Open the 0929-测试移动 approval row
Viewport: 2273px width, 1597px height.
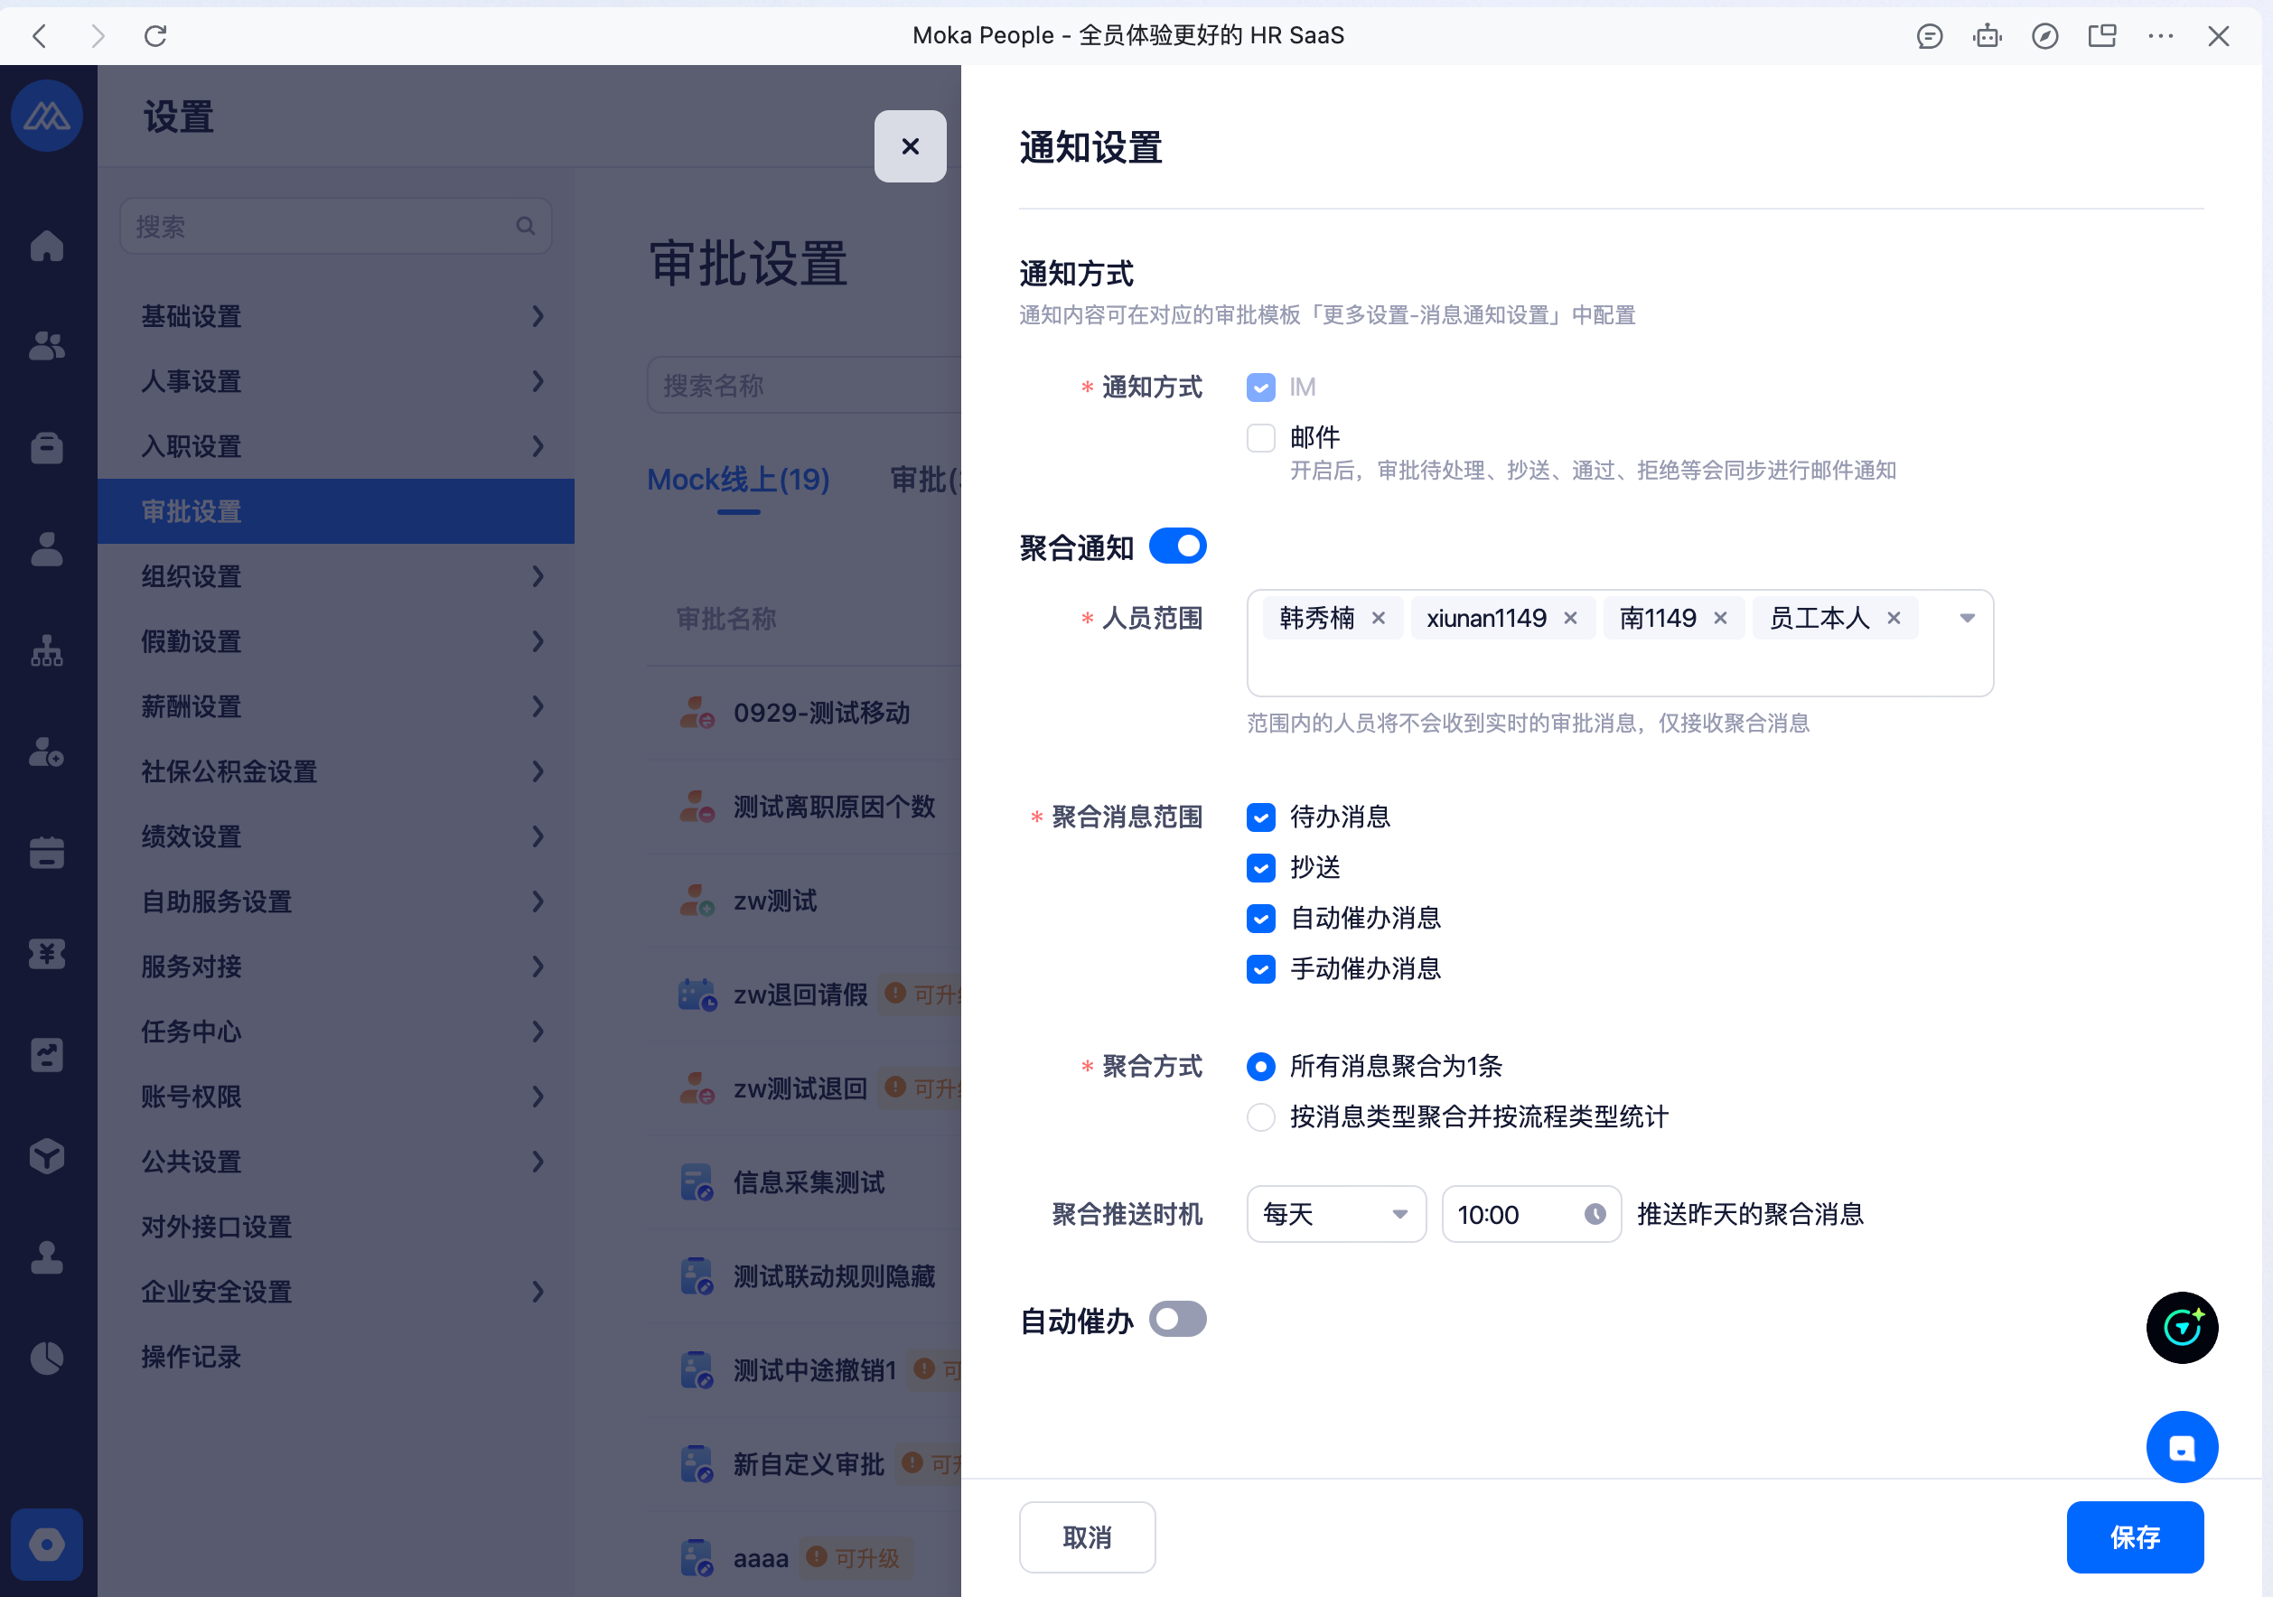804,713
